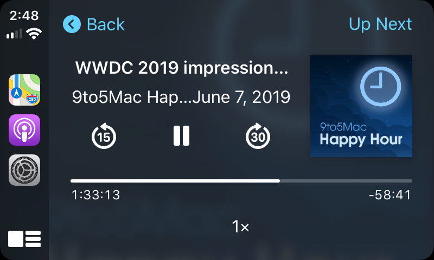Tap the cellular signal bars icon
Image resolution: width=434 pixels, height=260 pixels.
tap(15, 34)
